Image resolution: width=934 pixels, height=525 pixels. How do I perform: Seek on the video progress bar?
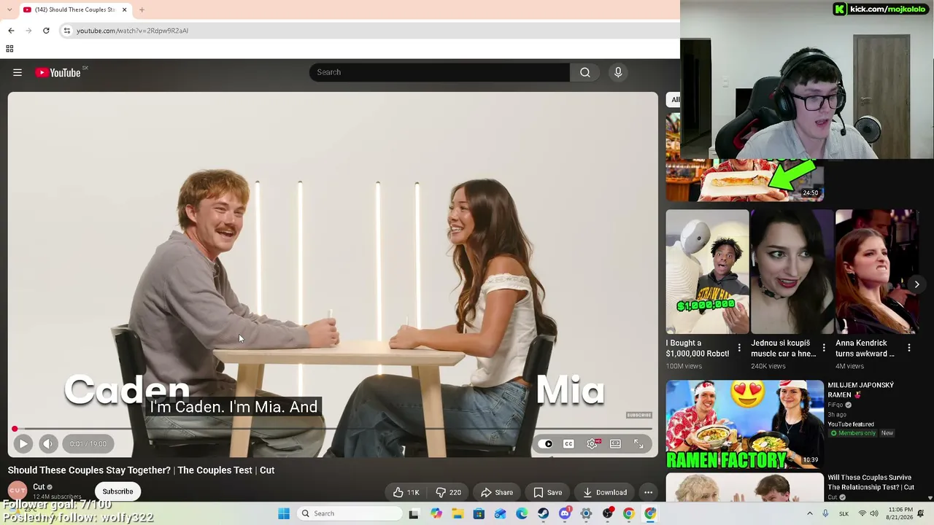click(333, 429)
